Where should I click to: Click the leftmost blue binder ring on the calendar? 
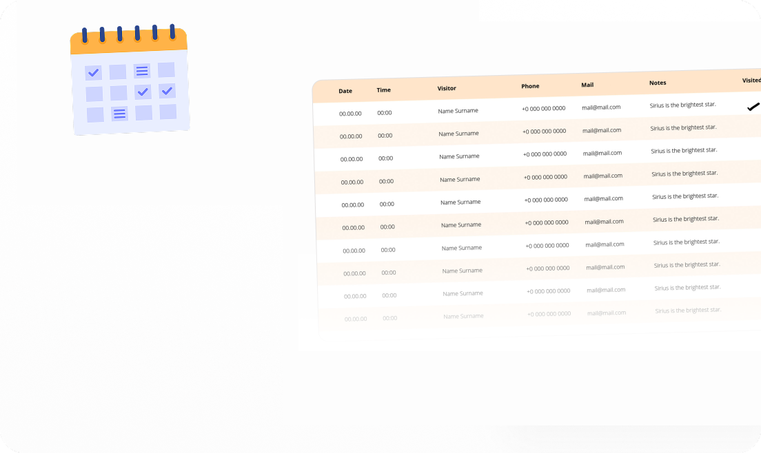pyautogui.click(x=85, y=35)
